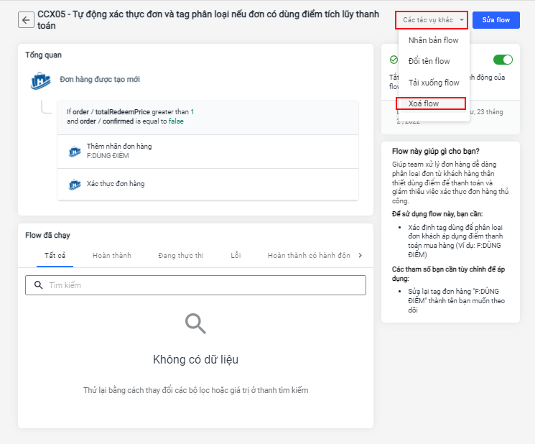
Task: Click the green check status icon
Action: pyautogui.click(x=394, y=60)
